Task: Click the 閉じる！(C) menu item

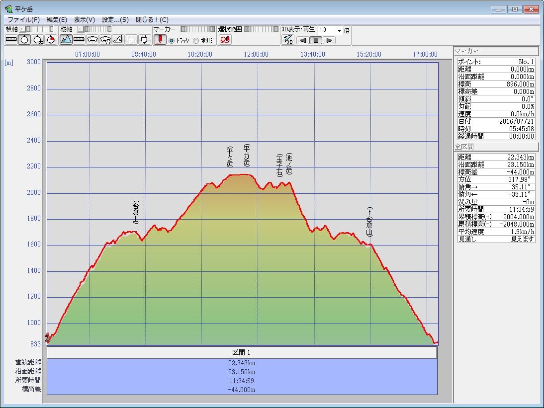Action: 152,20
